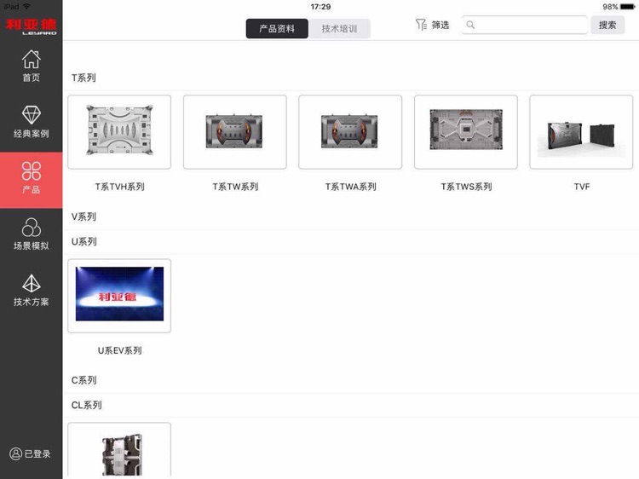Open T系TW系列 product thumbnail
Viewport: 639px width, 479px height.
coord(235,132)
